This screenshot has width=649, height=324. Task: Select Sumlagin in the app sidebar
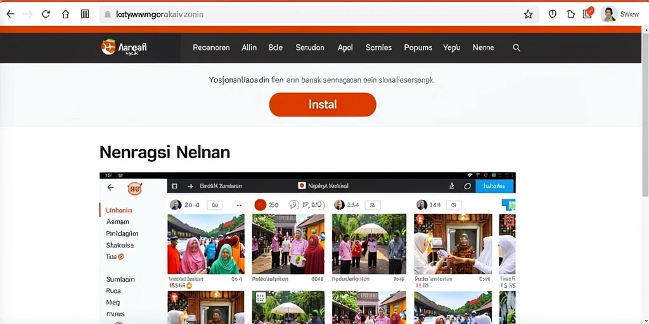point(120,279)
